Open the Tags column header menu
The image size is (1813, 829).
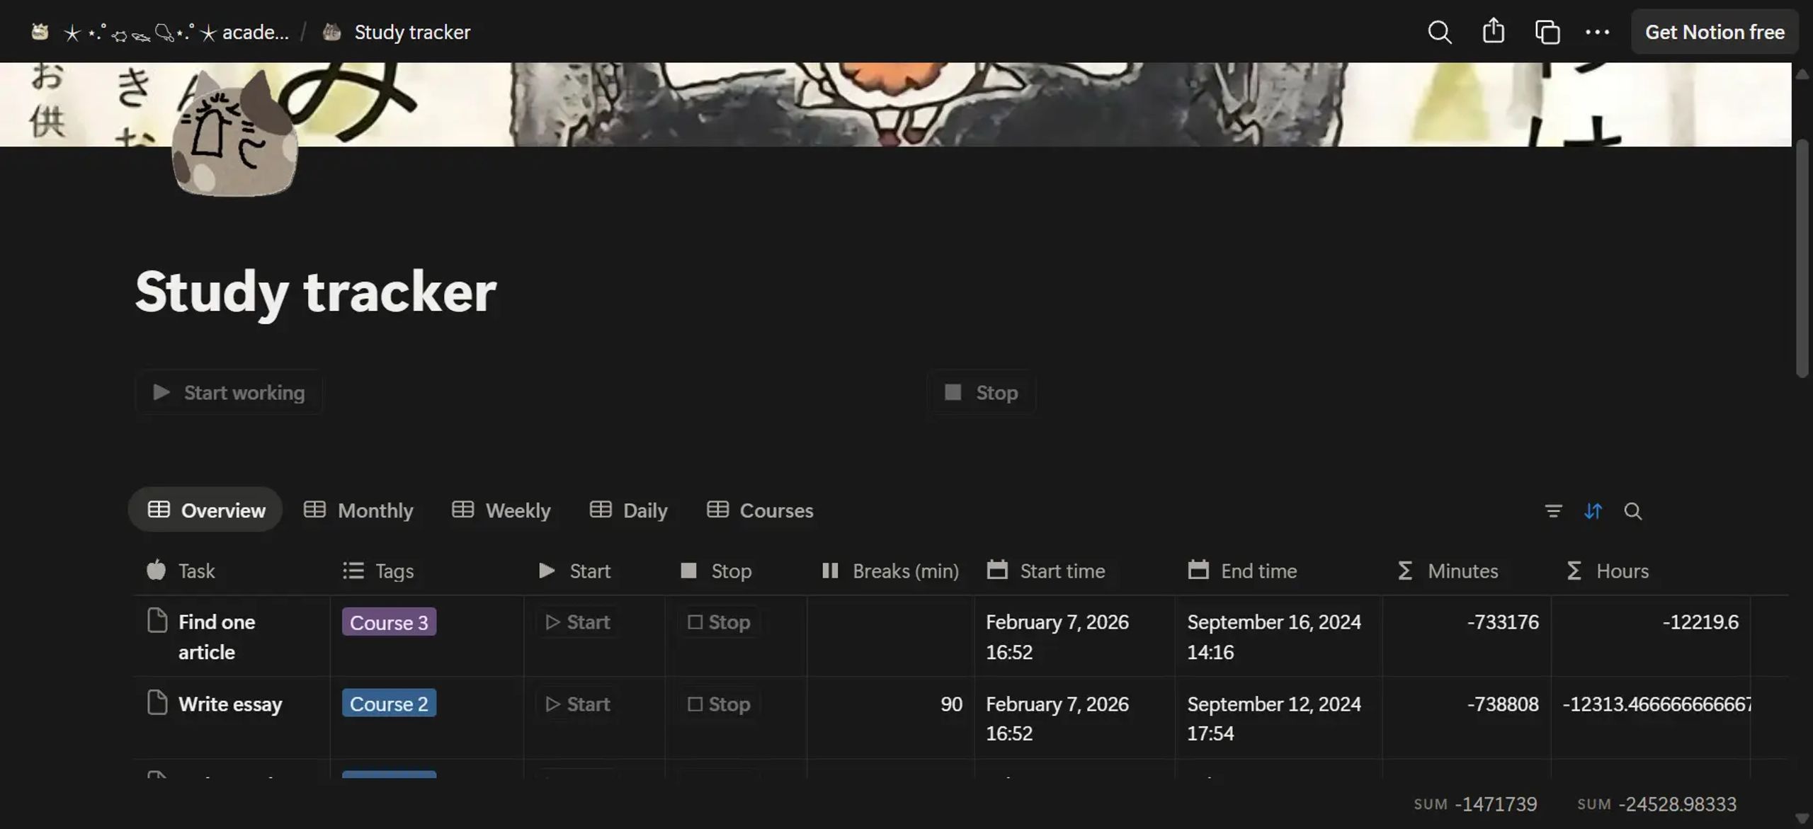click(x=426, y=571)
